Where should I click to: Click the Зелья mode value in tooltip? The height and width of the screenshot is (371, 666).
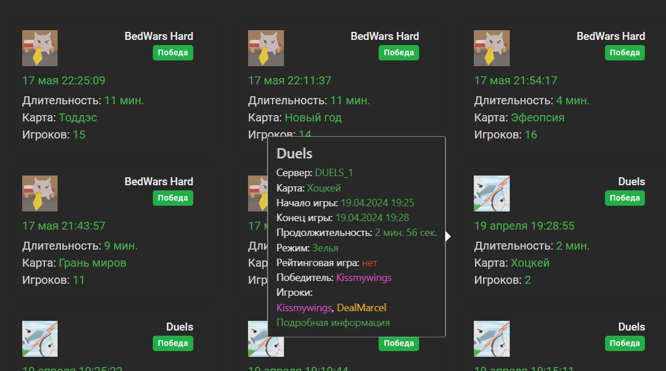point(325,248)
